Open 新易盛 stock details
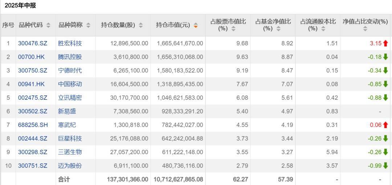Screen dimensions: 392x185 67,111
